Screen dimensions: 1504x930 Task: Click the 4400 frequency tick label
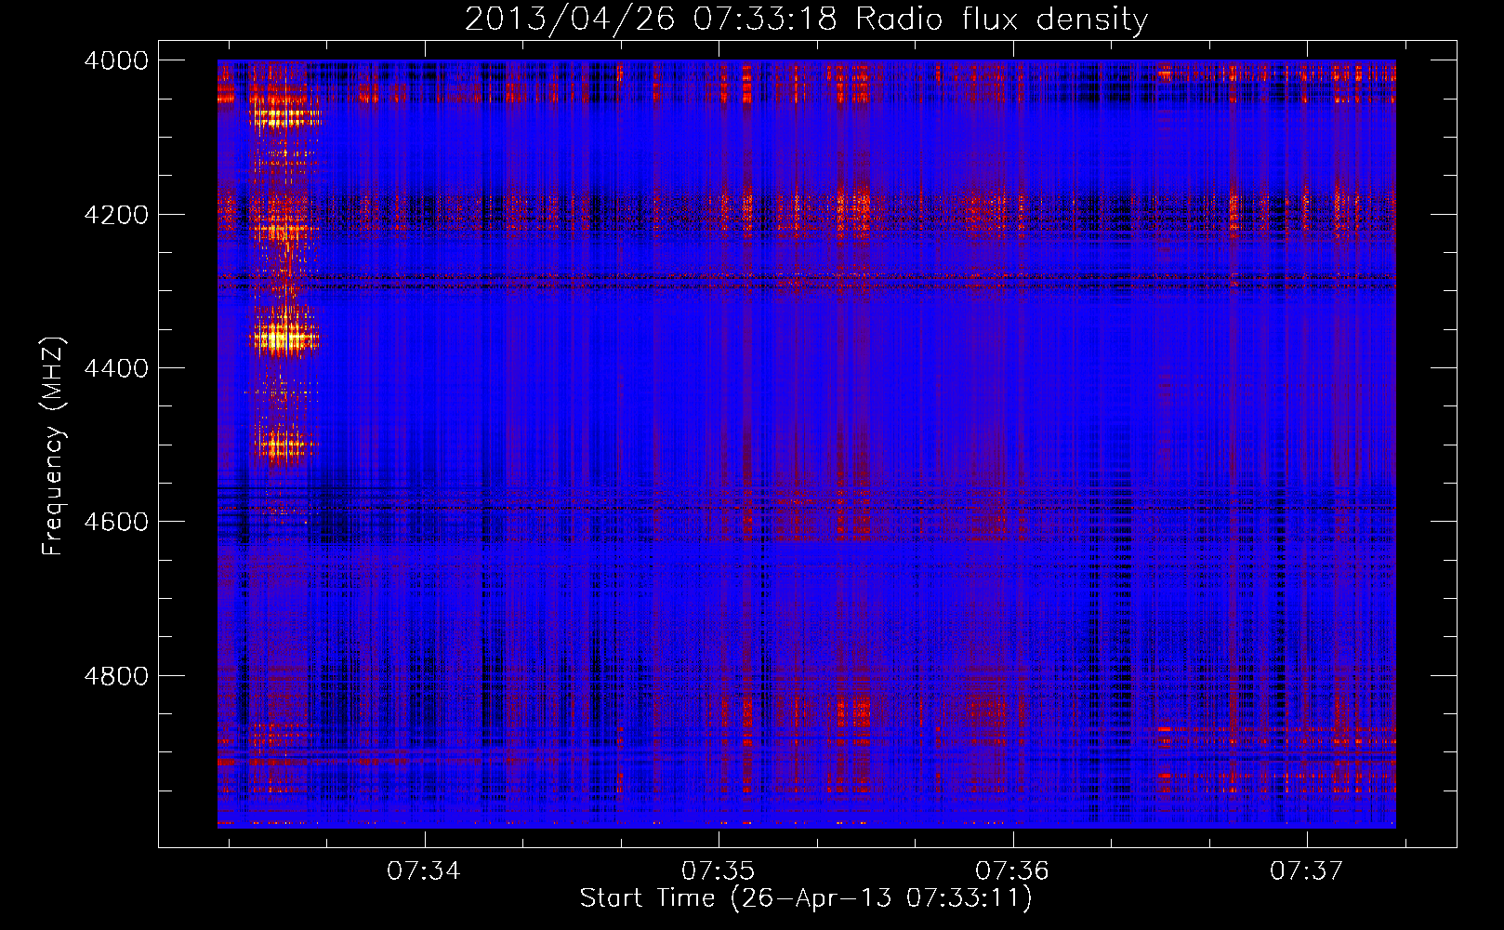(x=116, y=368)
